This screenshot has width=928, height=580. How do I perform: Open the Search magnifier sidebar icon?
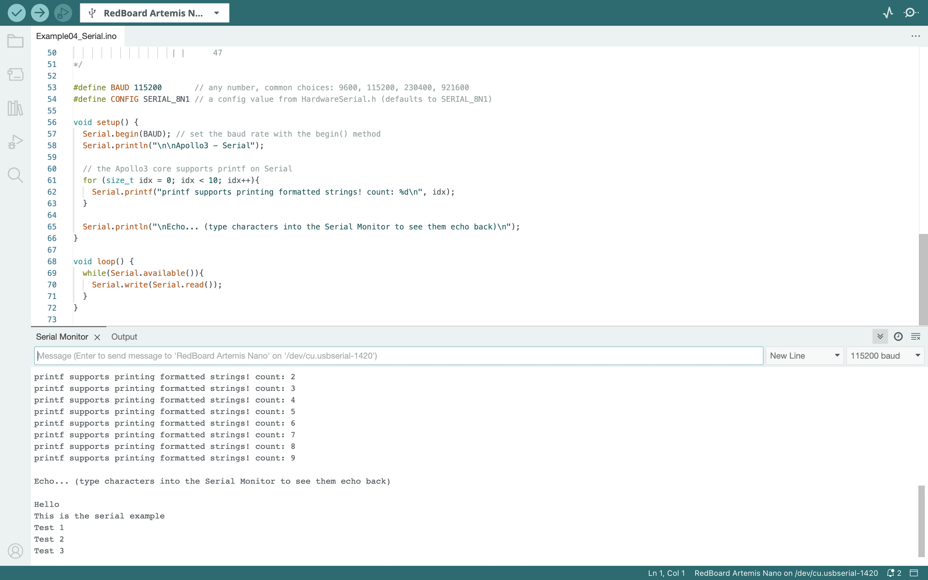pos(15,175)
